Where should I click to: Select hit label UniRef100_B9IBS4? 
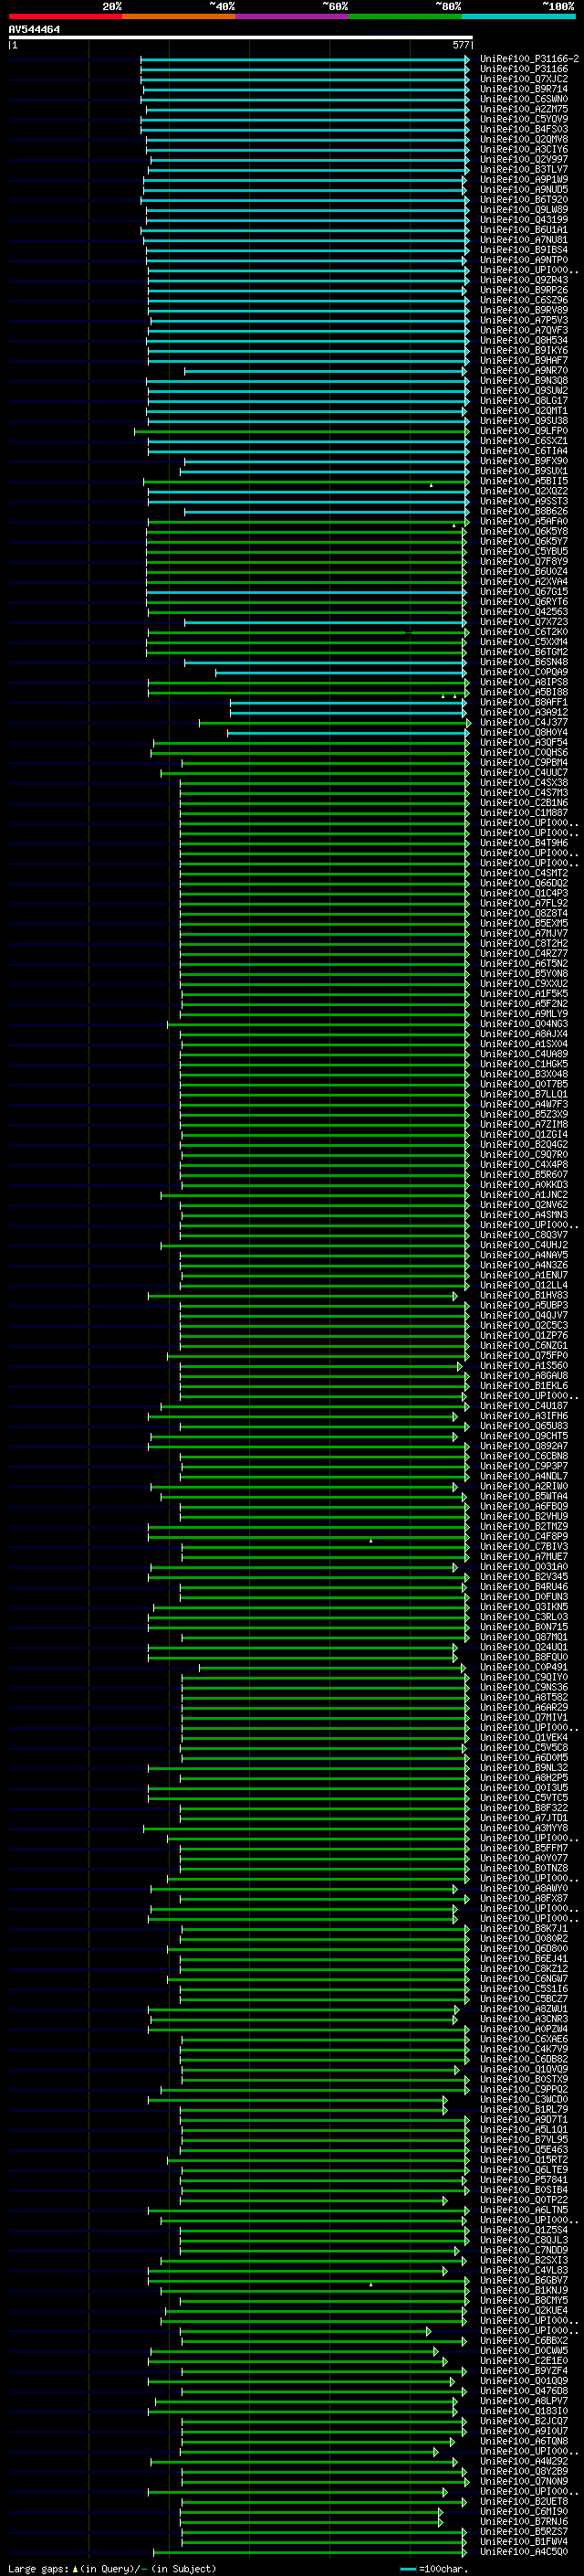pos(523,250)
